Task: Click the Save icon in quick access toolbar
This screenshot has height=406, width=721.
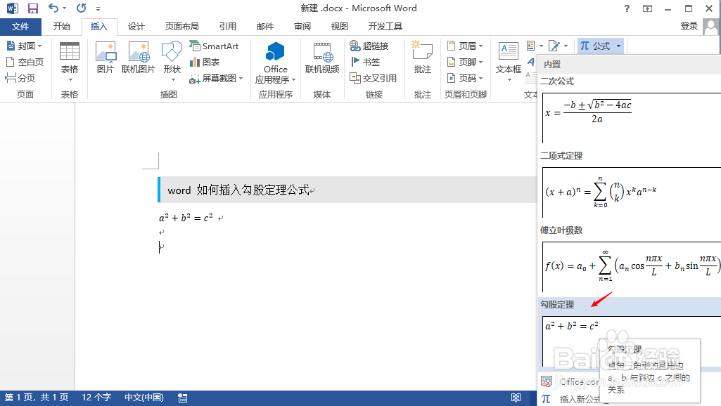Action: click(x=32, y=8)
